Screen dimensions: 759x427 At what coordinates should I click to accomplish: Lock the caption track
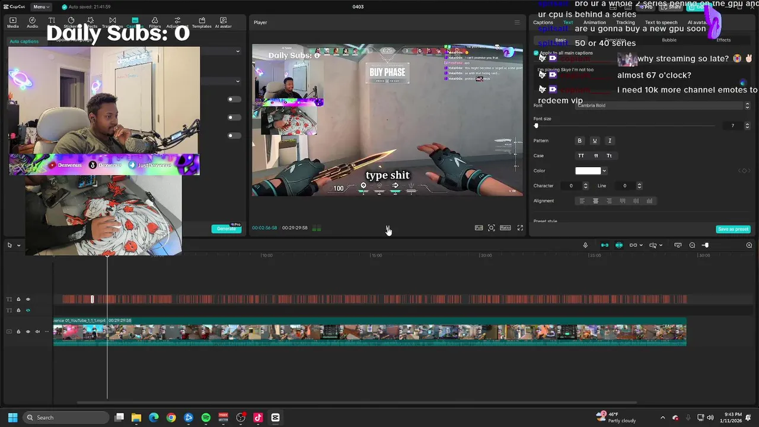18,299
